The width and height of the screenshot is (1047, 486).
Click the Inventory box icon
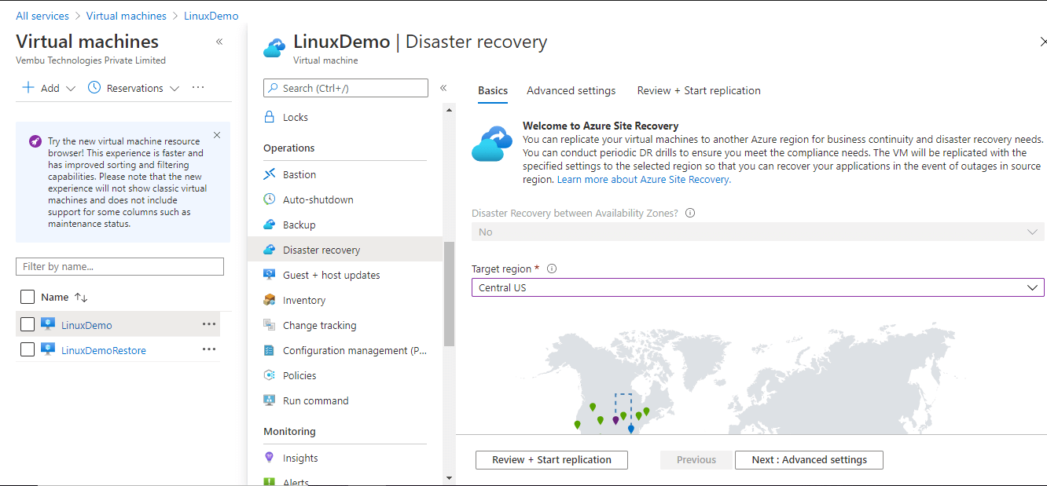click(x=269, y=300)
